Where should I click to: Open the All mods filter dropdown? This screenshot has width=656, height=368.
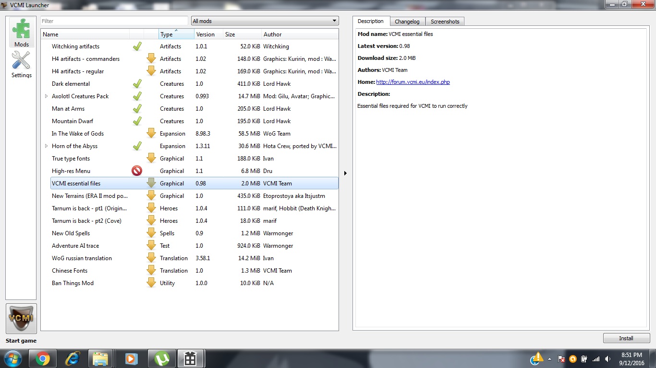(265, 21)
